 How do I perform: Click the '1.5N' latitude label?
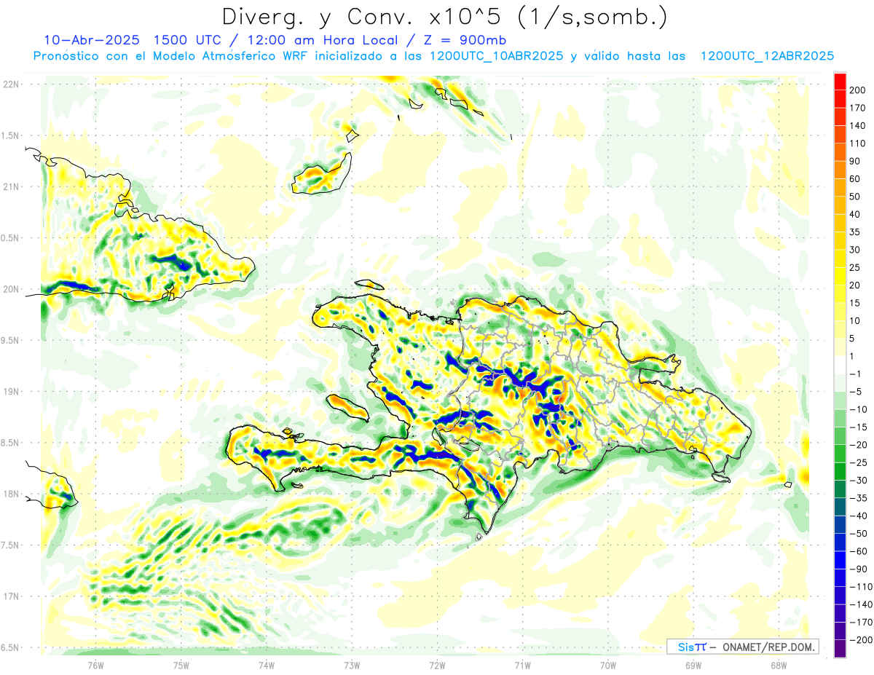click(x=10, y=135)
